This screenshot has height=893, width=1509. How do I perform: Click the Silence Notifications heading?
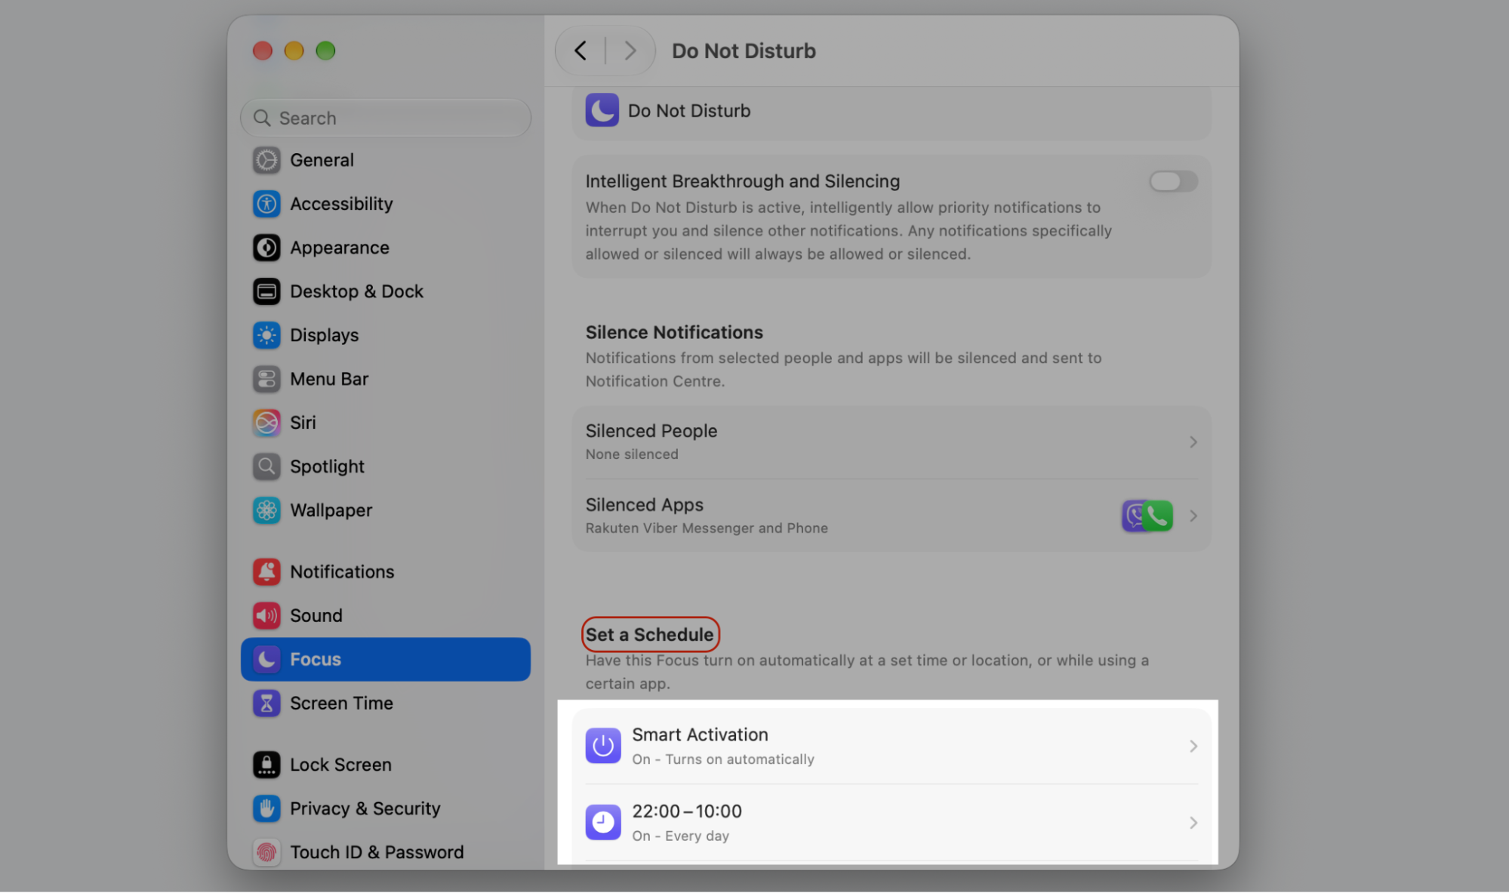point(674,332)
